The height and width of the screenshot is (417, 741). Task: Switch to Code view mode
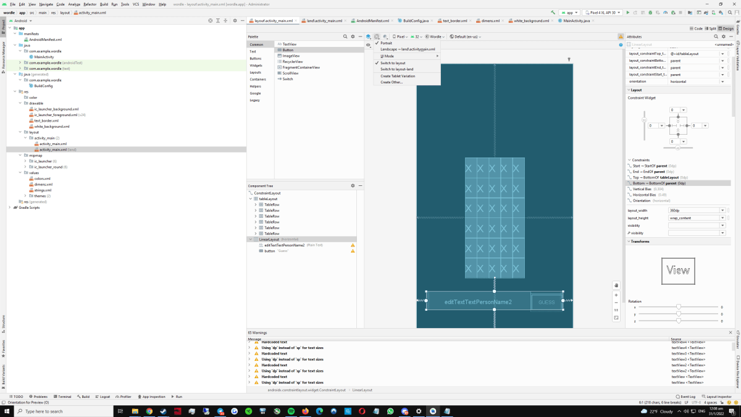pos(696,28)
